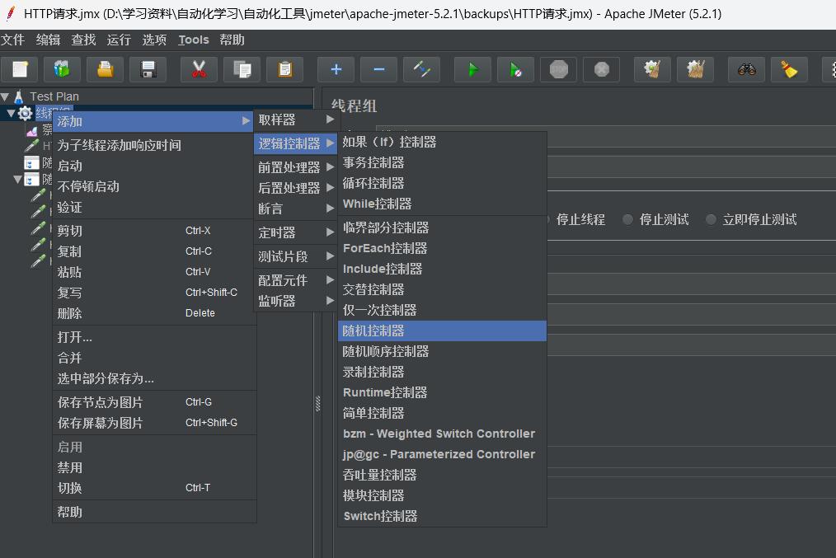This screenshot has width=836, height=558.
Task: Open the 文件 menu
Action: (x=13, y=40)
